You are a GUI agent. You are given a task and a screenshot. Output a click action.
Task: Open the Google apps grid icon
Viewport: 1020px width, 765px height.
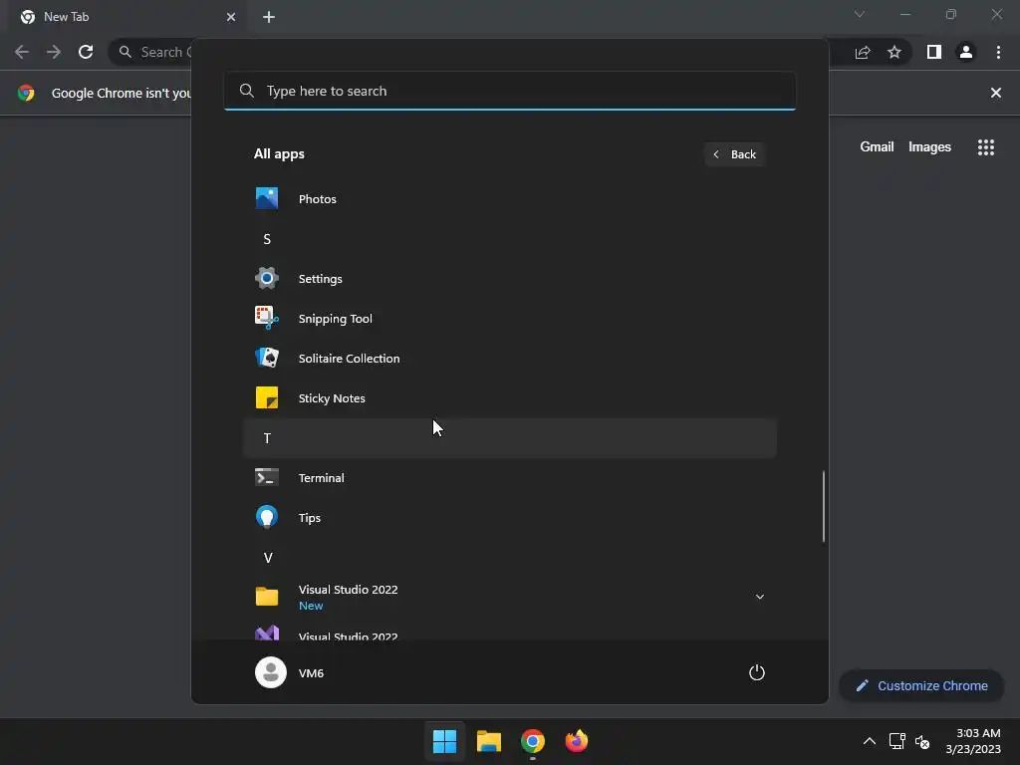pos(986,147)
